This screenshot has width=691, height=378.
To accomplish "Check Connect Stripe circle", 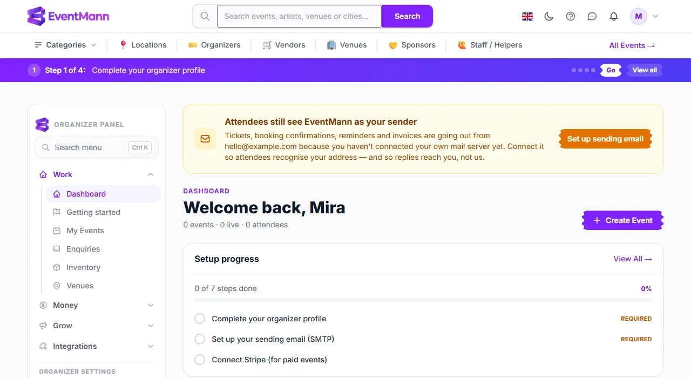I will 200,360.
